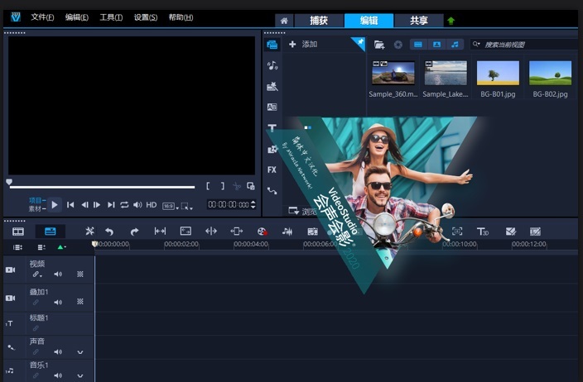Screen dimensions: 583x382
Task: Expand the 音乐1 music track chevron
Action: 80,375
